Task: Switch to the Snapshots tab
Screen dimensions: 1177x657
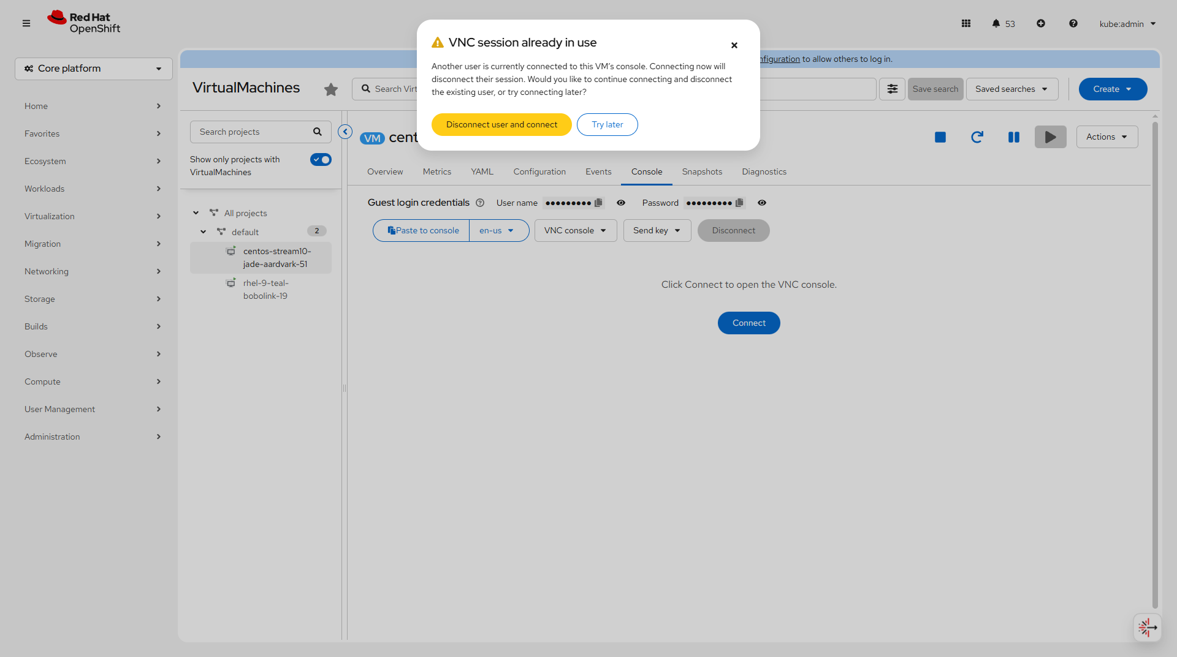Action: pyautogui.click(x=702, y=171)
